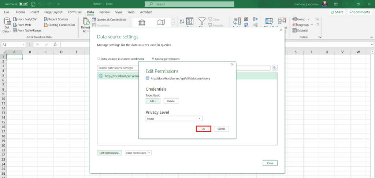Select the Global permissions radio button
Image resolution: width=375 pixels, height=178 pixels.
(153, 59)
